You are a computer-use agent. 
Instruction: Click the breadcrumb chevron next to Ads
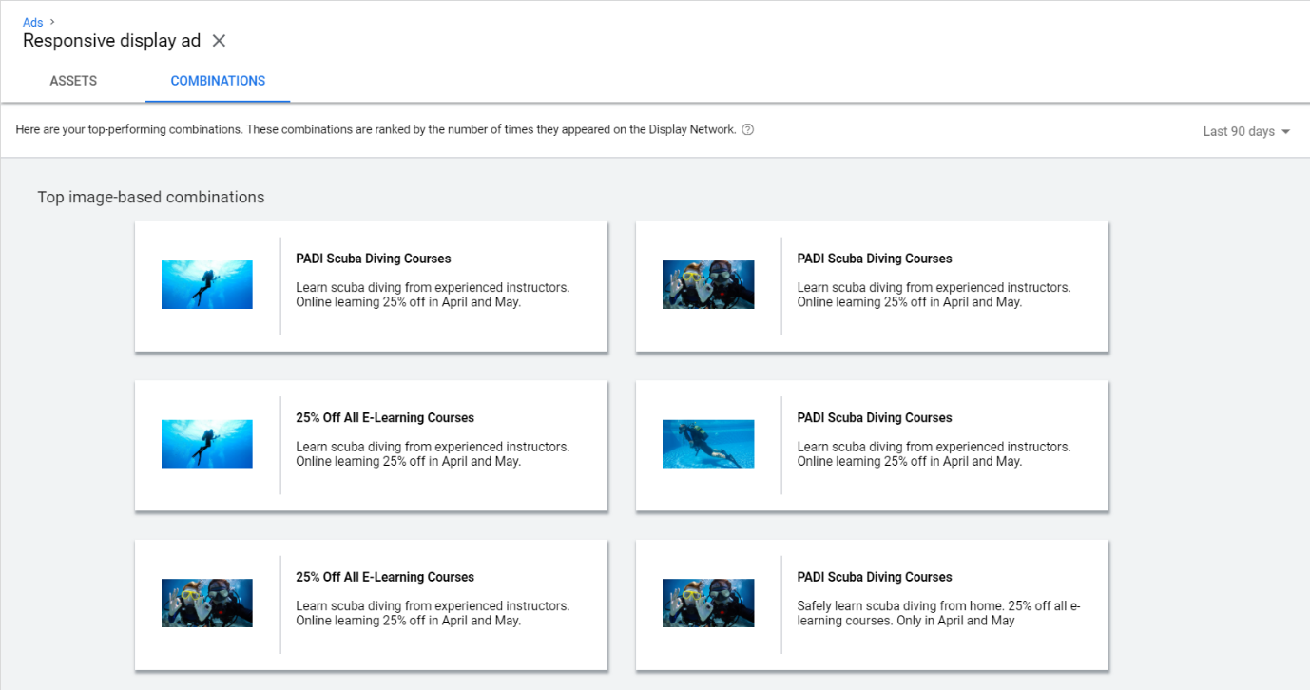[52, 21]
